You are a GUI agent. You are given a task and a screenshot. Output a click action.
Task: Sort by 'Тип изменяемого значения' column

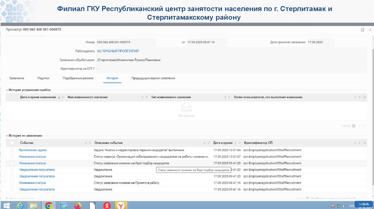pyautogui.click(x=225, y=97)
